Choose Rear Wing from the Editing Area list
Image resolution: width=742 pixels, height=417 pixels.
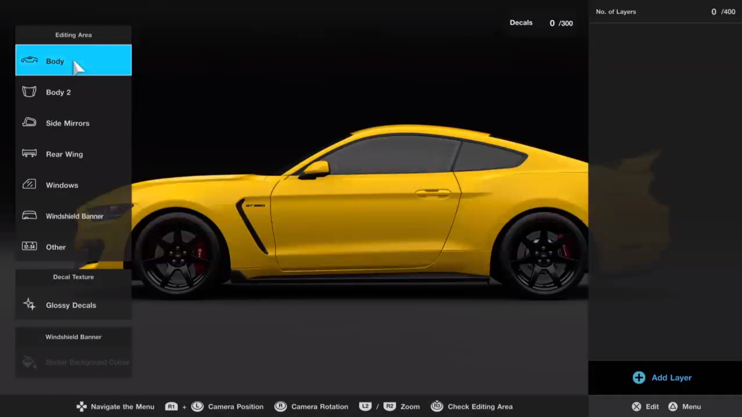(64, 154)
